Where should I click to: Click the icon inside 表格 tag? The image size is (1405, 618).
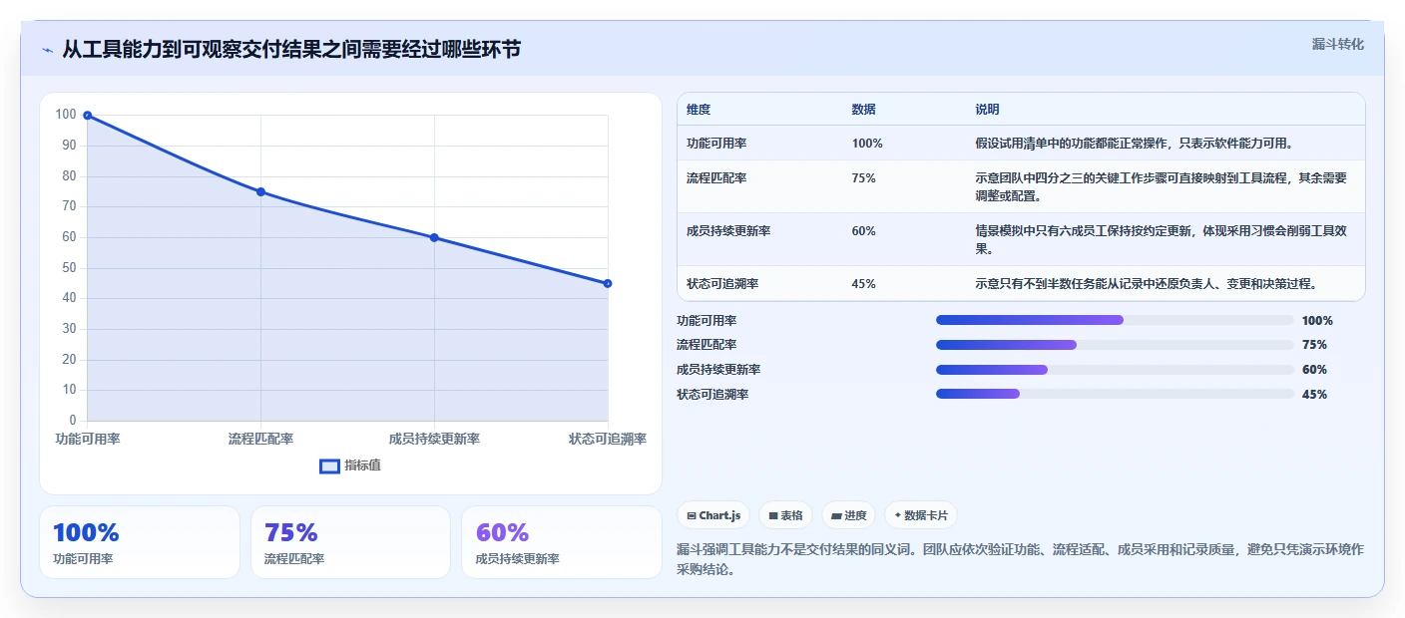[x=773, y=516]
